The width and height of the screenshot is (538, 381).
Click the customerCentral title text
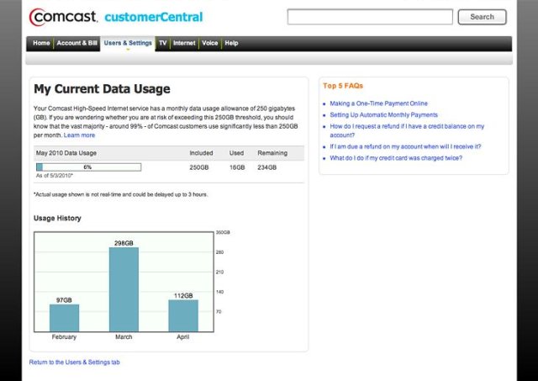pos(153,17)
